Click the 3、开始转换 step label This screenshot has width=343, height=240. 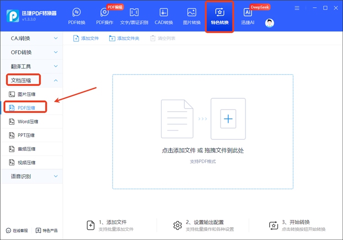click(296, 222)
